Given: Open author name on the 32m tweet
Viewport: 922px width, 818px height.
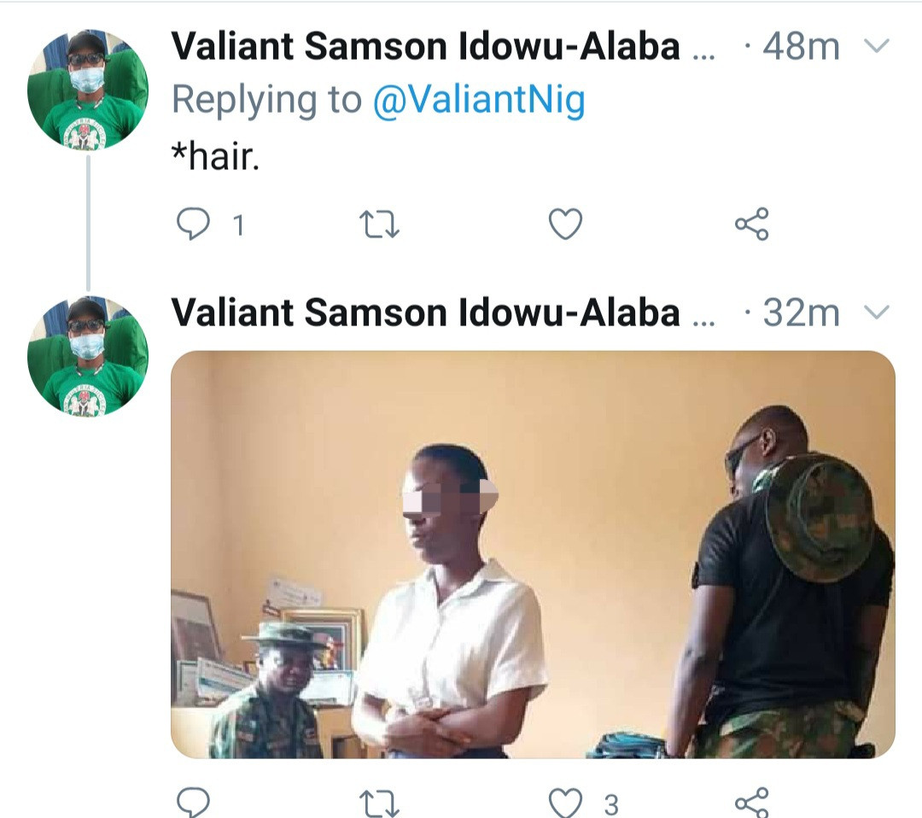Looking at the screenshot, I should (425, 313).
